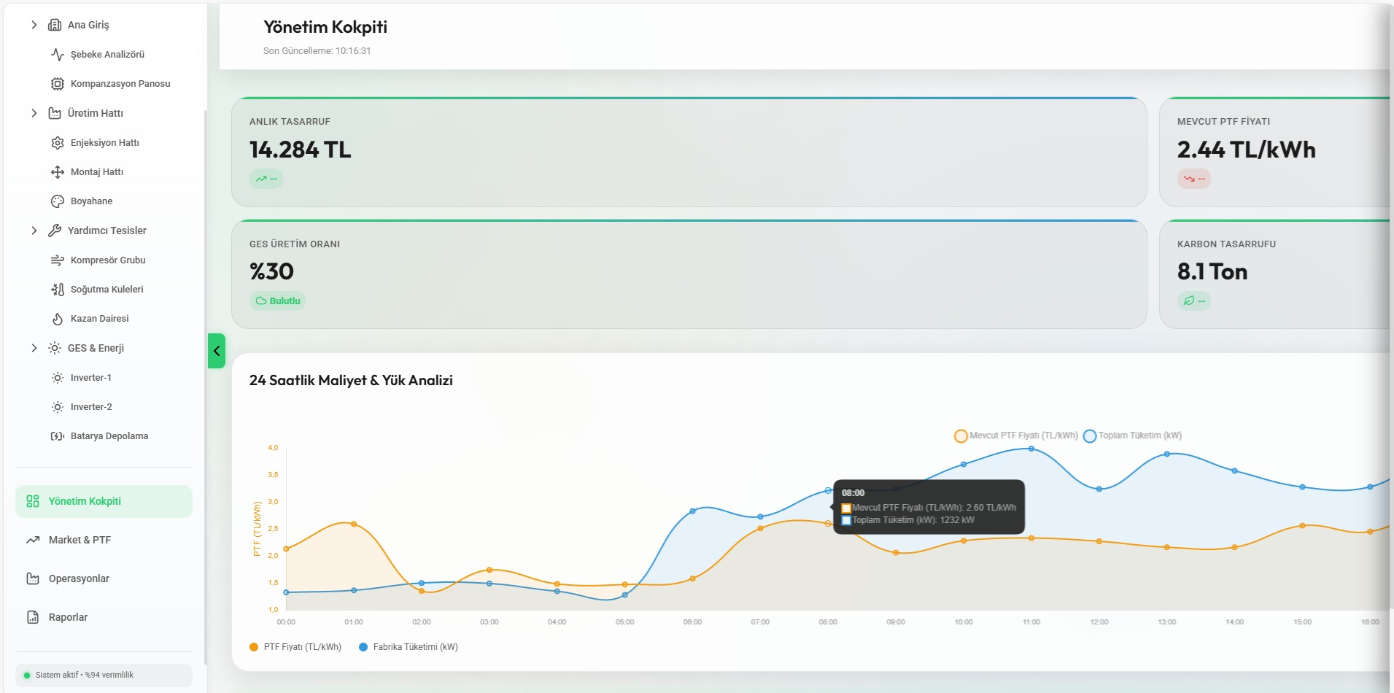Viewport: 1394px width, 693px height.
Task: Open the Kompanzasyon Panosu chip icon
Action: pos(58,84)
